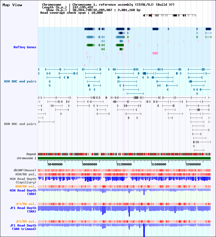Click the MSM Read Depth Capillary histogram
Image resolution: width=216 pixels, height=237 pixels.
pyautogui.click(x=124, y=179)
